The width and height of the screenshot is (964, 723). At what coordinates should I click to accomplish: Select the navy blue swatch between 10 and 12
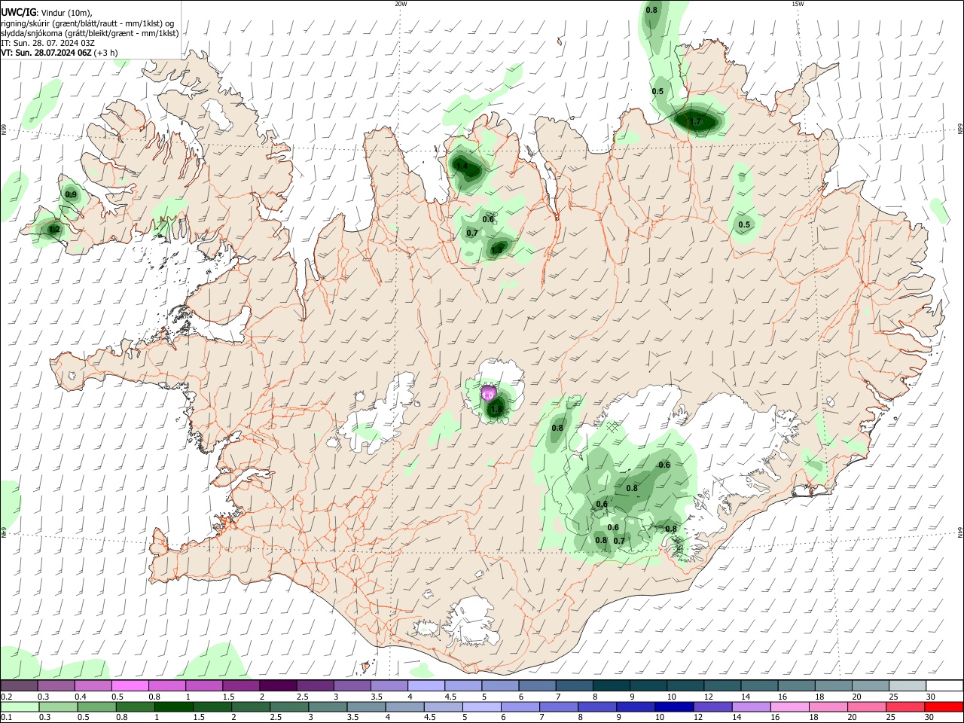coord(673,706)
